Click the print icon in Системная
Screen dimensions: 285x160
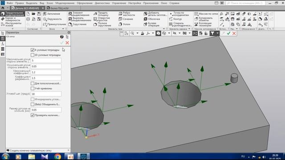[x=28, y=19]
